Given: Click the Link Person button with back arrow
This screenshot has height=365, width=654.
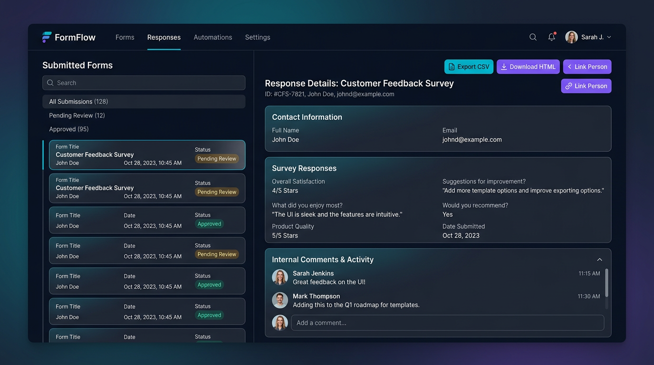Looking at the screenshot, I should coord(587,67).
